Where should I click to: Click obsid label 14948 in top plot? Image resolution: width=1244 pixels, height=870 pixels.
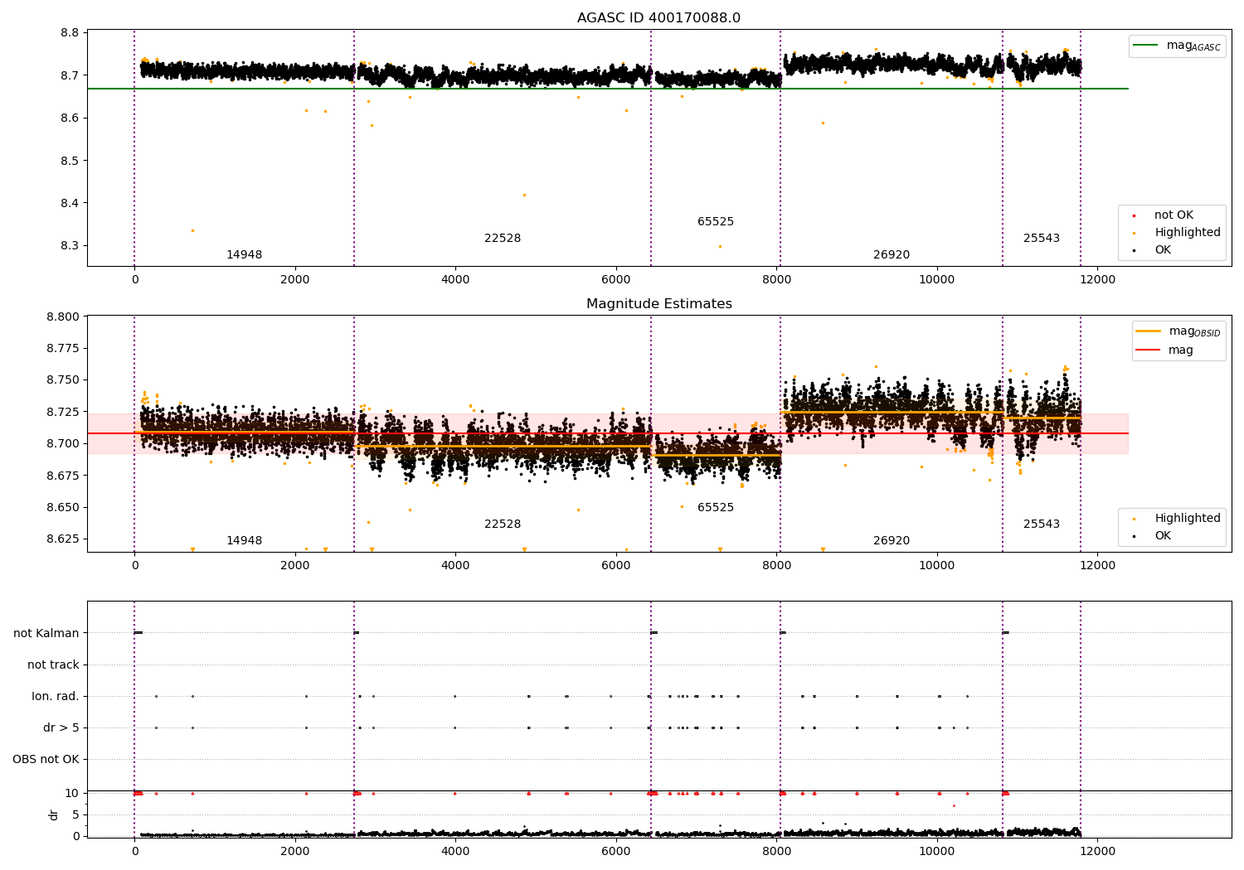[x=245, y=255]
